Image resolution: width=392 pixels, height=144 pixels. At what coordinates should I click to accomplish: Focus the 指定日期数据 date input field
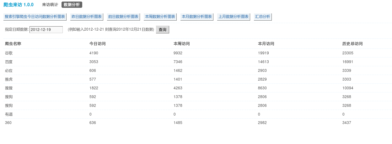(x=46, y=30)
